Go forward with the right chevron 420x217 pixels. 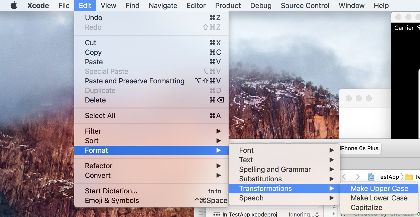(358, 177)
